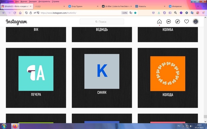Viewport: 207px width, 129px height.
Task: Open the ВЕДМІДЬ post thumbnail
Action: pyautogui.click(x=102, y=34)
